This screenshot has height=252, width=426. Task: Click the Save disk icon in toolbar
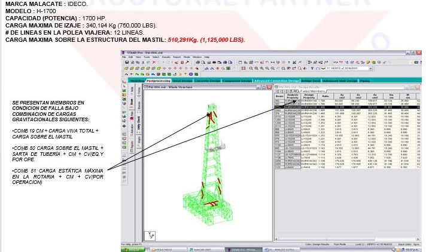(127, 62)
